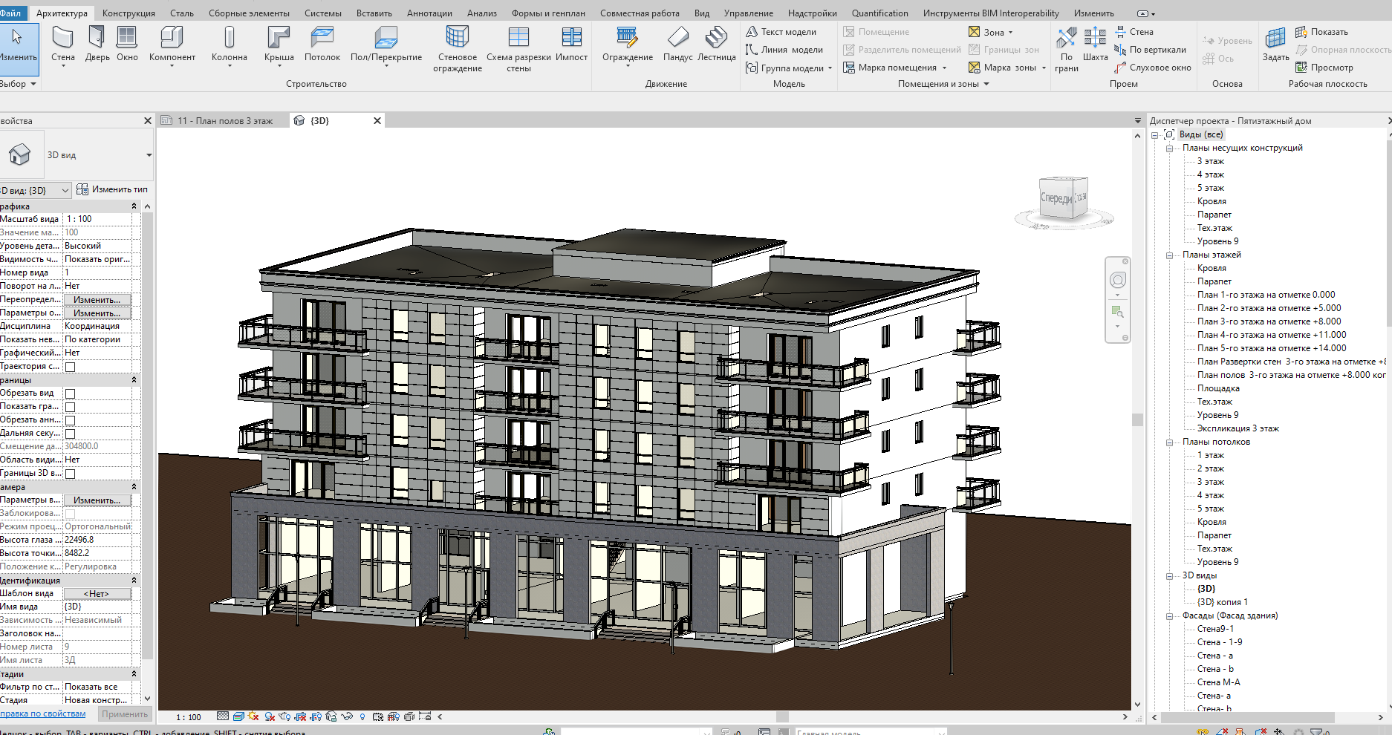Image resolution: width=1392 pixels, height=735 pixels.
Task: Enable the Показать гра... checkbox
Action: (x=70, y=407)
